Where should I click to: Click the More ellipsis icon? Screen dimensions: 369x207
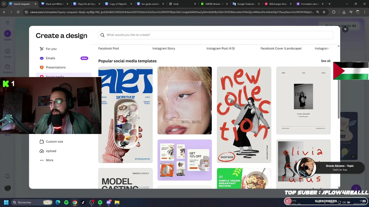click(42, 160)
